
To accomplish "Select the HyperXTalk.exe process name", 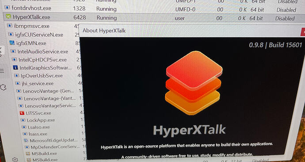I will (x=31, y=17).
